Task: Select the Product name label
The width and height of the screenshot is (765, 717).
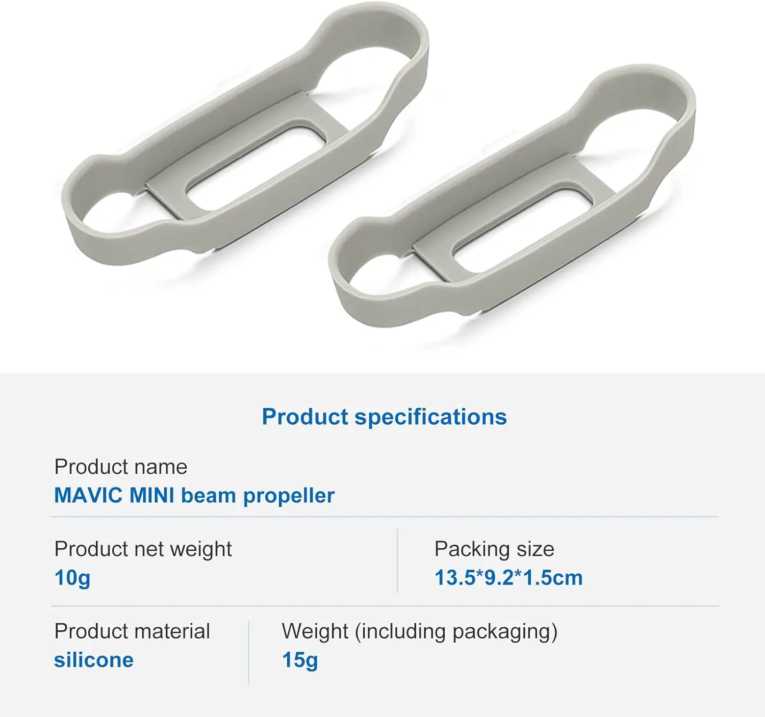Action: [121, 467]
